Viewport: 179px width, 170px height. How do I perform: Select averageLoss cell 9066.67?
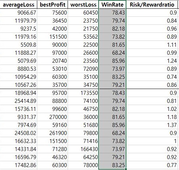pos(19,13)
